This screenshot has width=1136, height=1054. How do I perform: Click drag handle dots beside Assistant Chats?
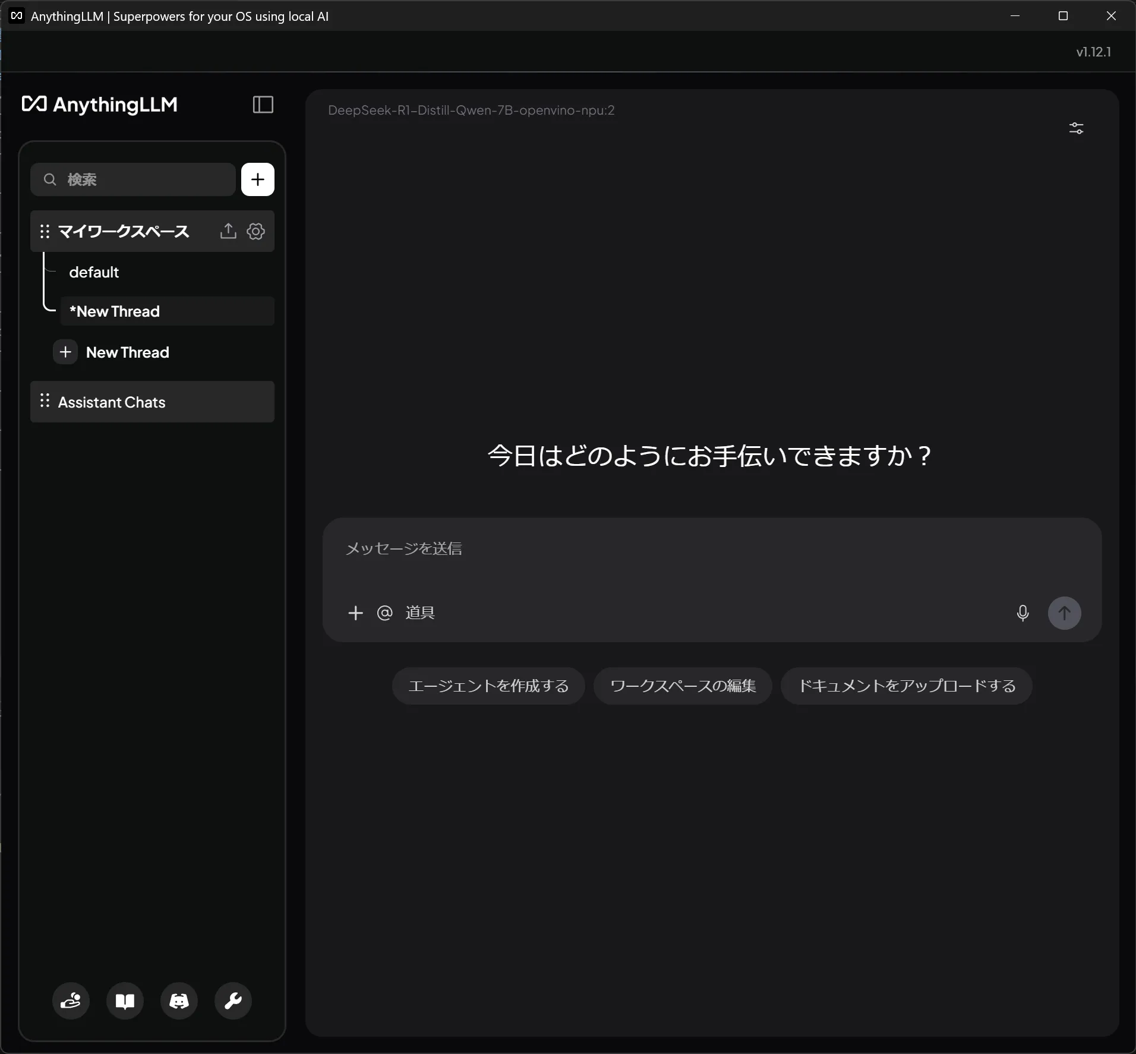coord(45,401)
